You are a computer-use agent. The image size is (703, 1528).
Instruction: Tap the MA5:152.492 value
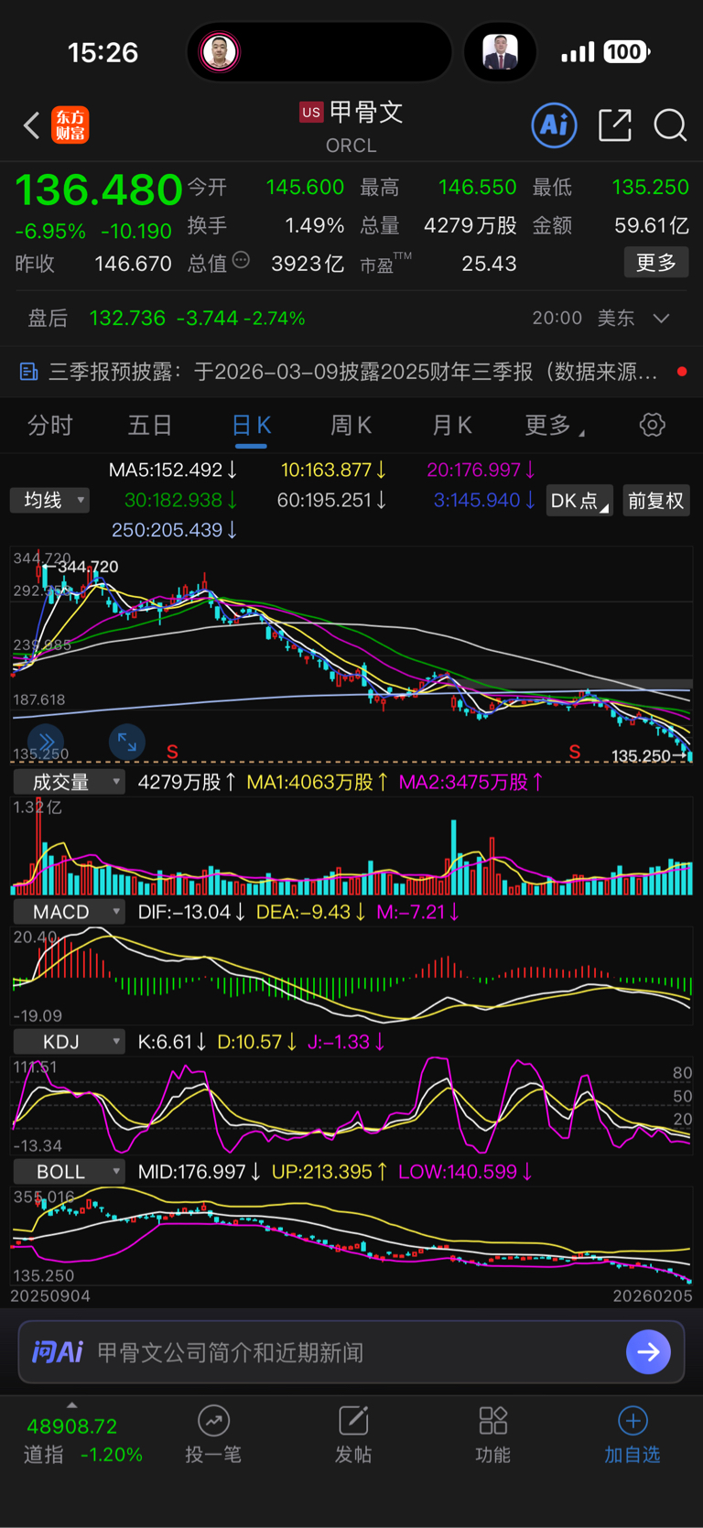[x=172, y=470]
